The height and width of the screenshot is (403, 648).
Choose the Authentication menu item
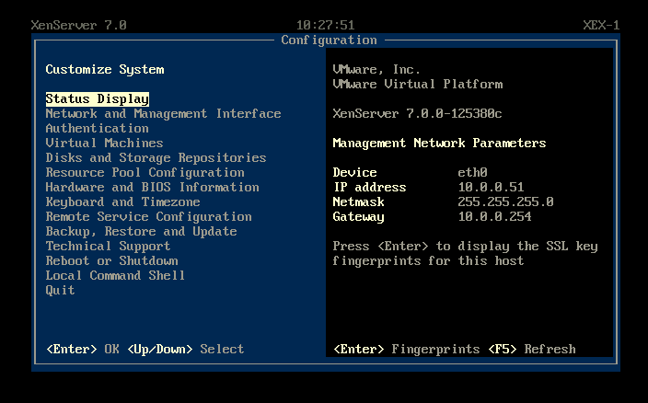[x=98, y=129]
